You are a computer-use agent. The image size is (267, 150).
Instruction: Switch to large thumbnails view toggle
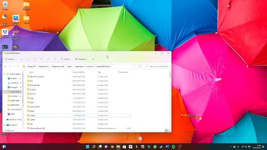tap(169, 130)
